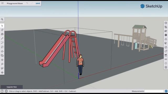
Task: Open the Tags panel
Action: (166, 51)
